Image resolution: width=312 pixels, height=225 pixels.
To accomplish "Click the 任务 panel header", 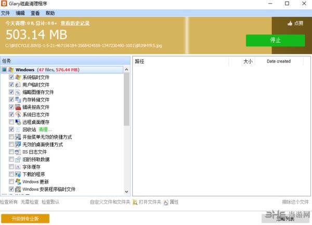I will click(66, 61).
